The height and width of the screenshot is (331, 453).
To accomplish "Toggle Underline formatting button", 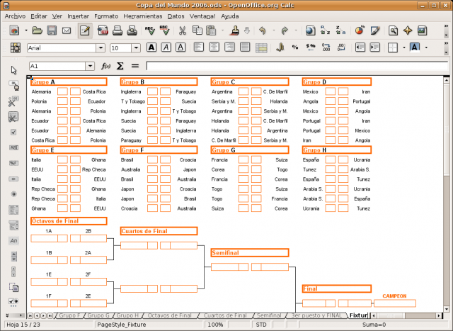I will point(180,47).
